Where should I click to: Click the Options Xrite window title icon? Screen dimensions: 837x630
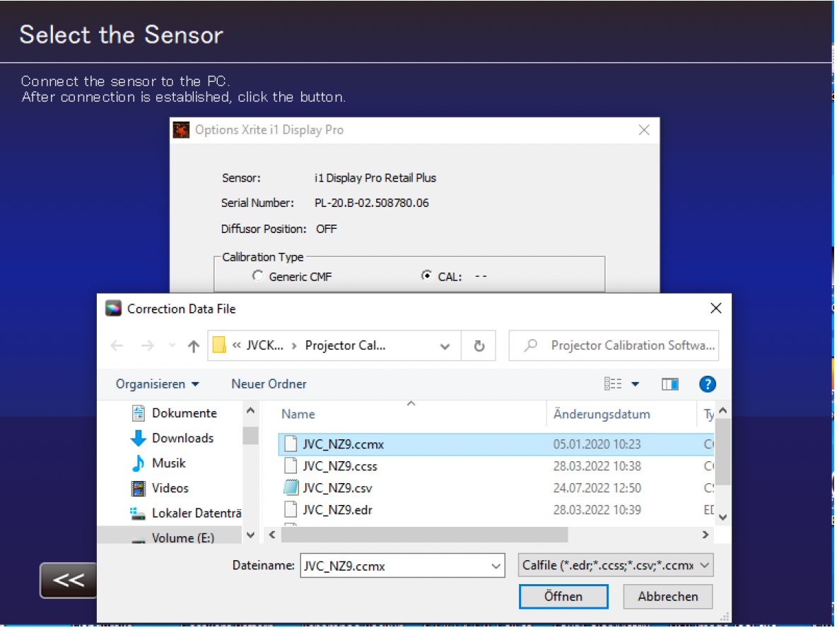click(x=181, y=130)
